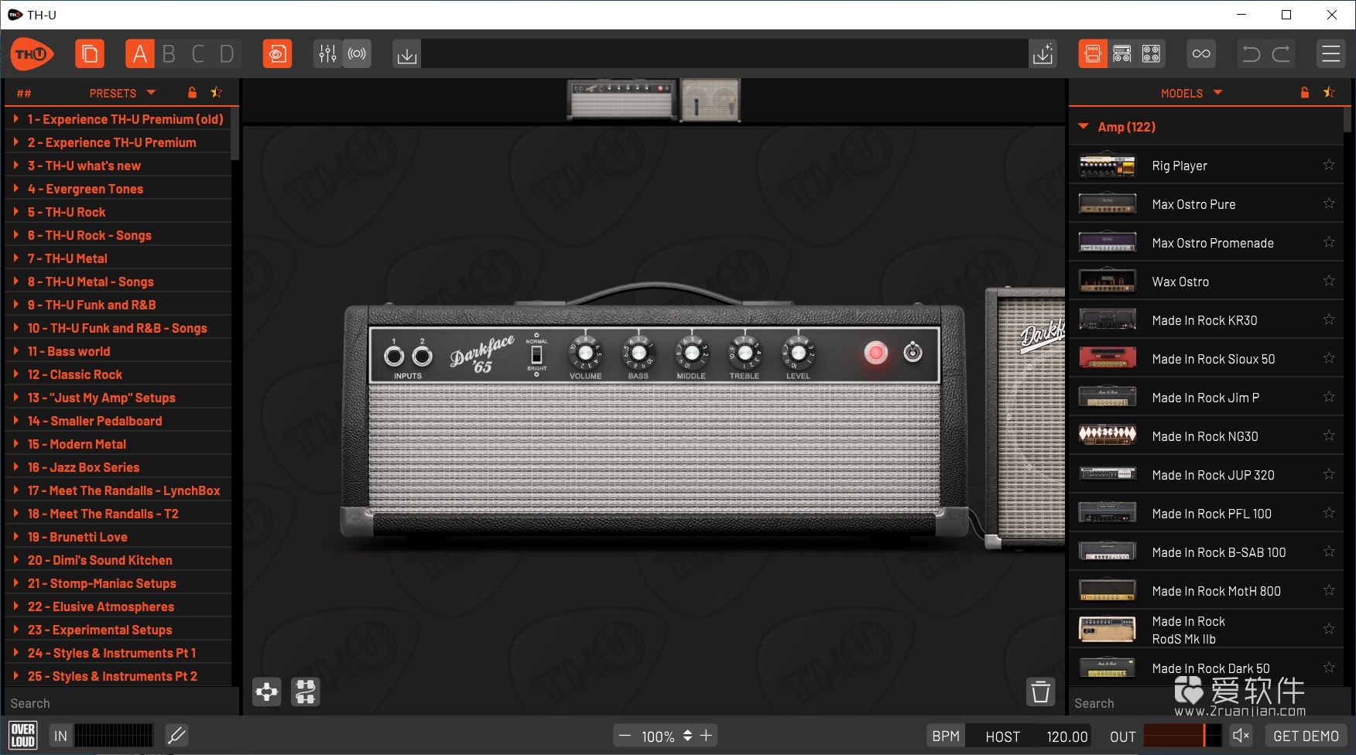Expand the 12 - Classic Rock preset bank

[15, 374]
